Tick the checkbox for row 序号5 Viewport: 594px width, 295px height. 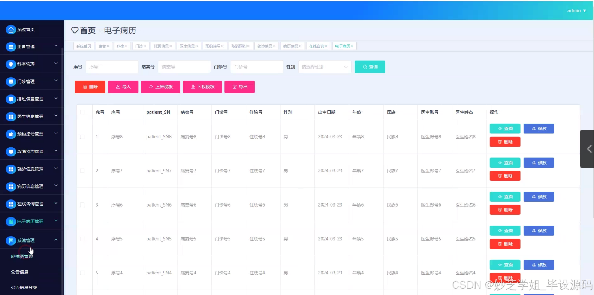pyautogui.click(x=82, y=239)
